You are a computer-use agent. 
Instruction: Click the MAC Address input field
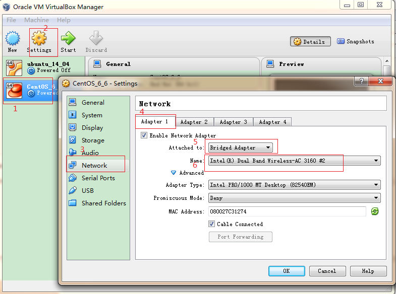point(287,211)
